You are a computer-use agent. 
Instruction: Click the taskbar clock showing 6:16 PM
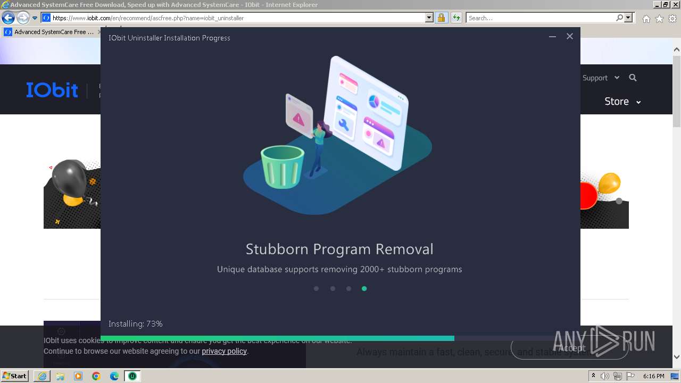tap(653, 376)
